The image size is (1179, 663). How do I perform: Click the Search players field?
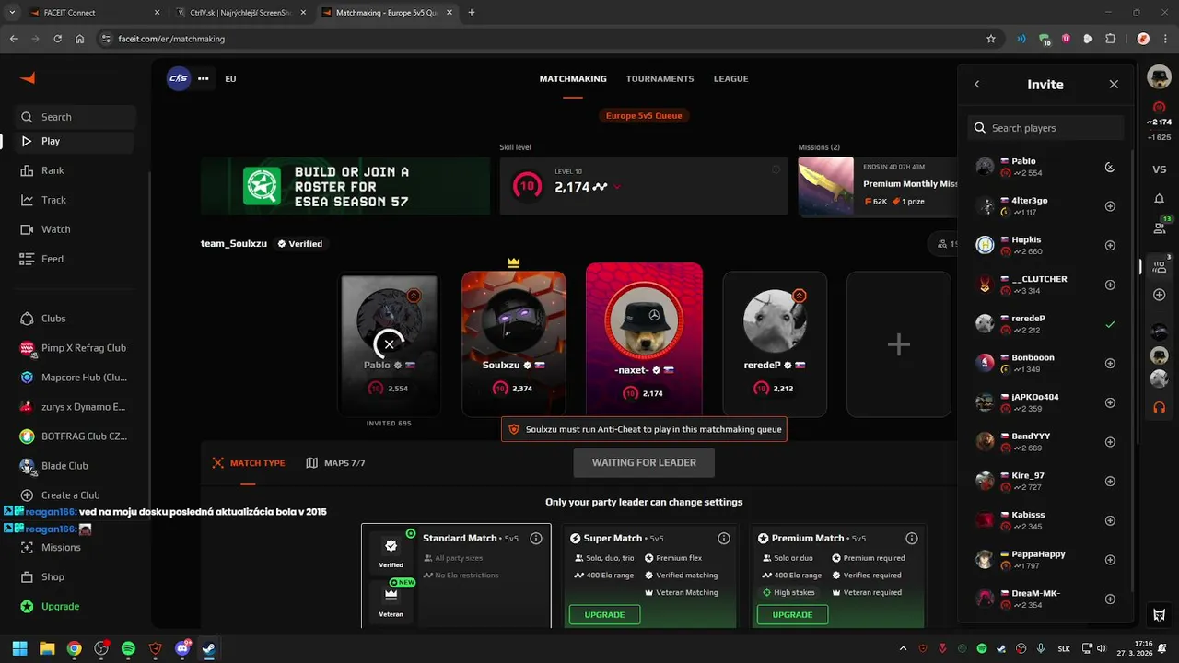[1045, 128]
